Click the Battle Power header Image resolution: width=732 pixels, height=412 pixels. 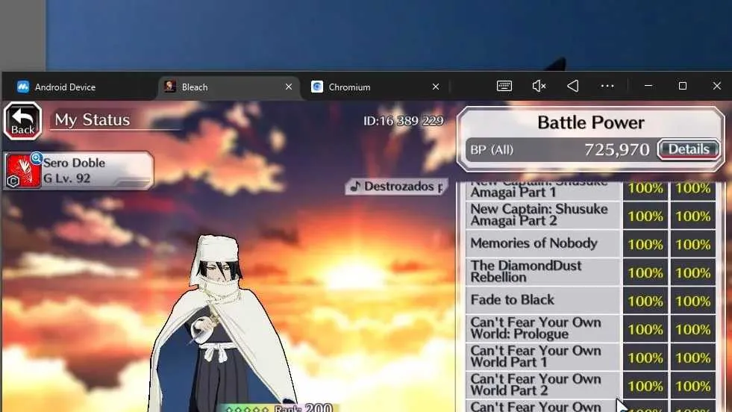(590, 122)
